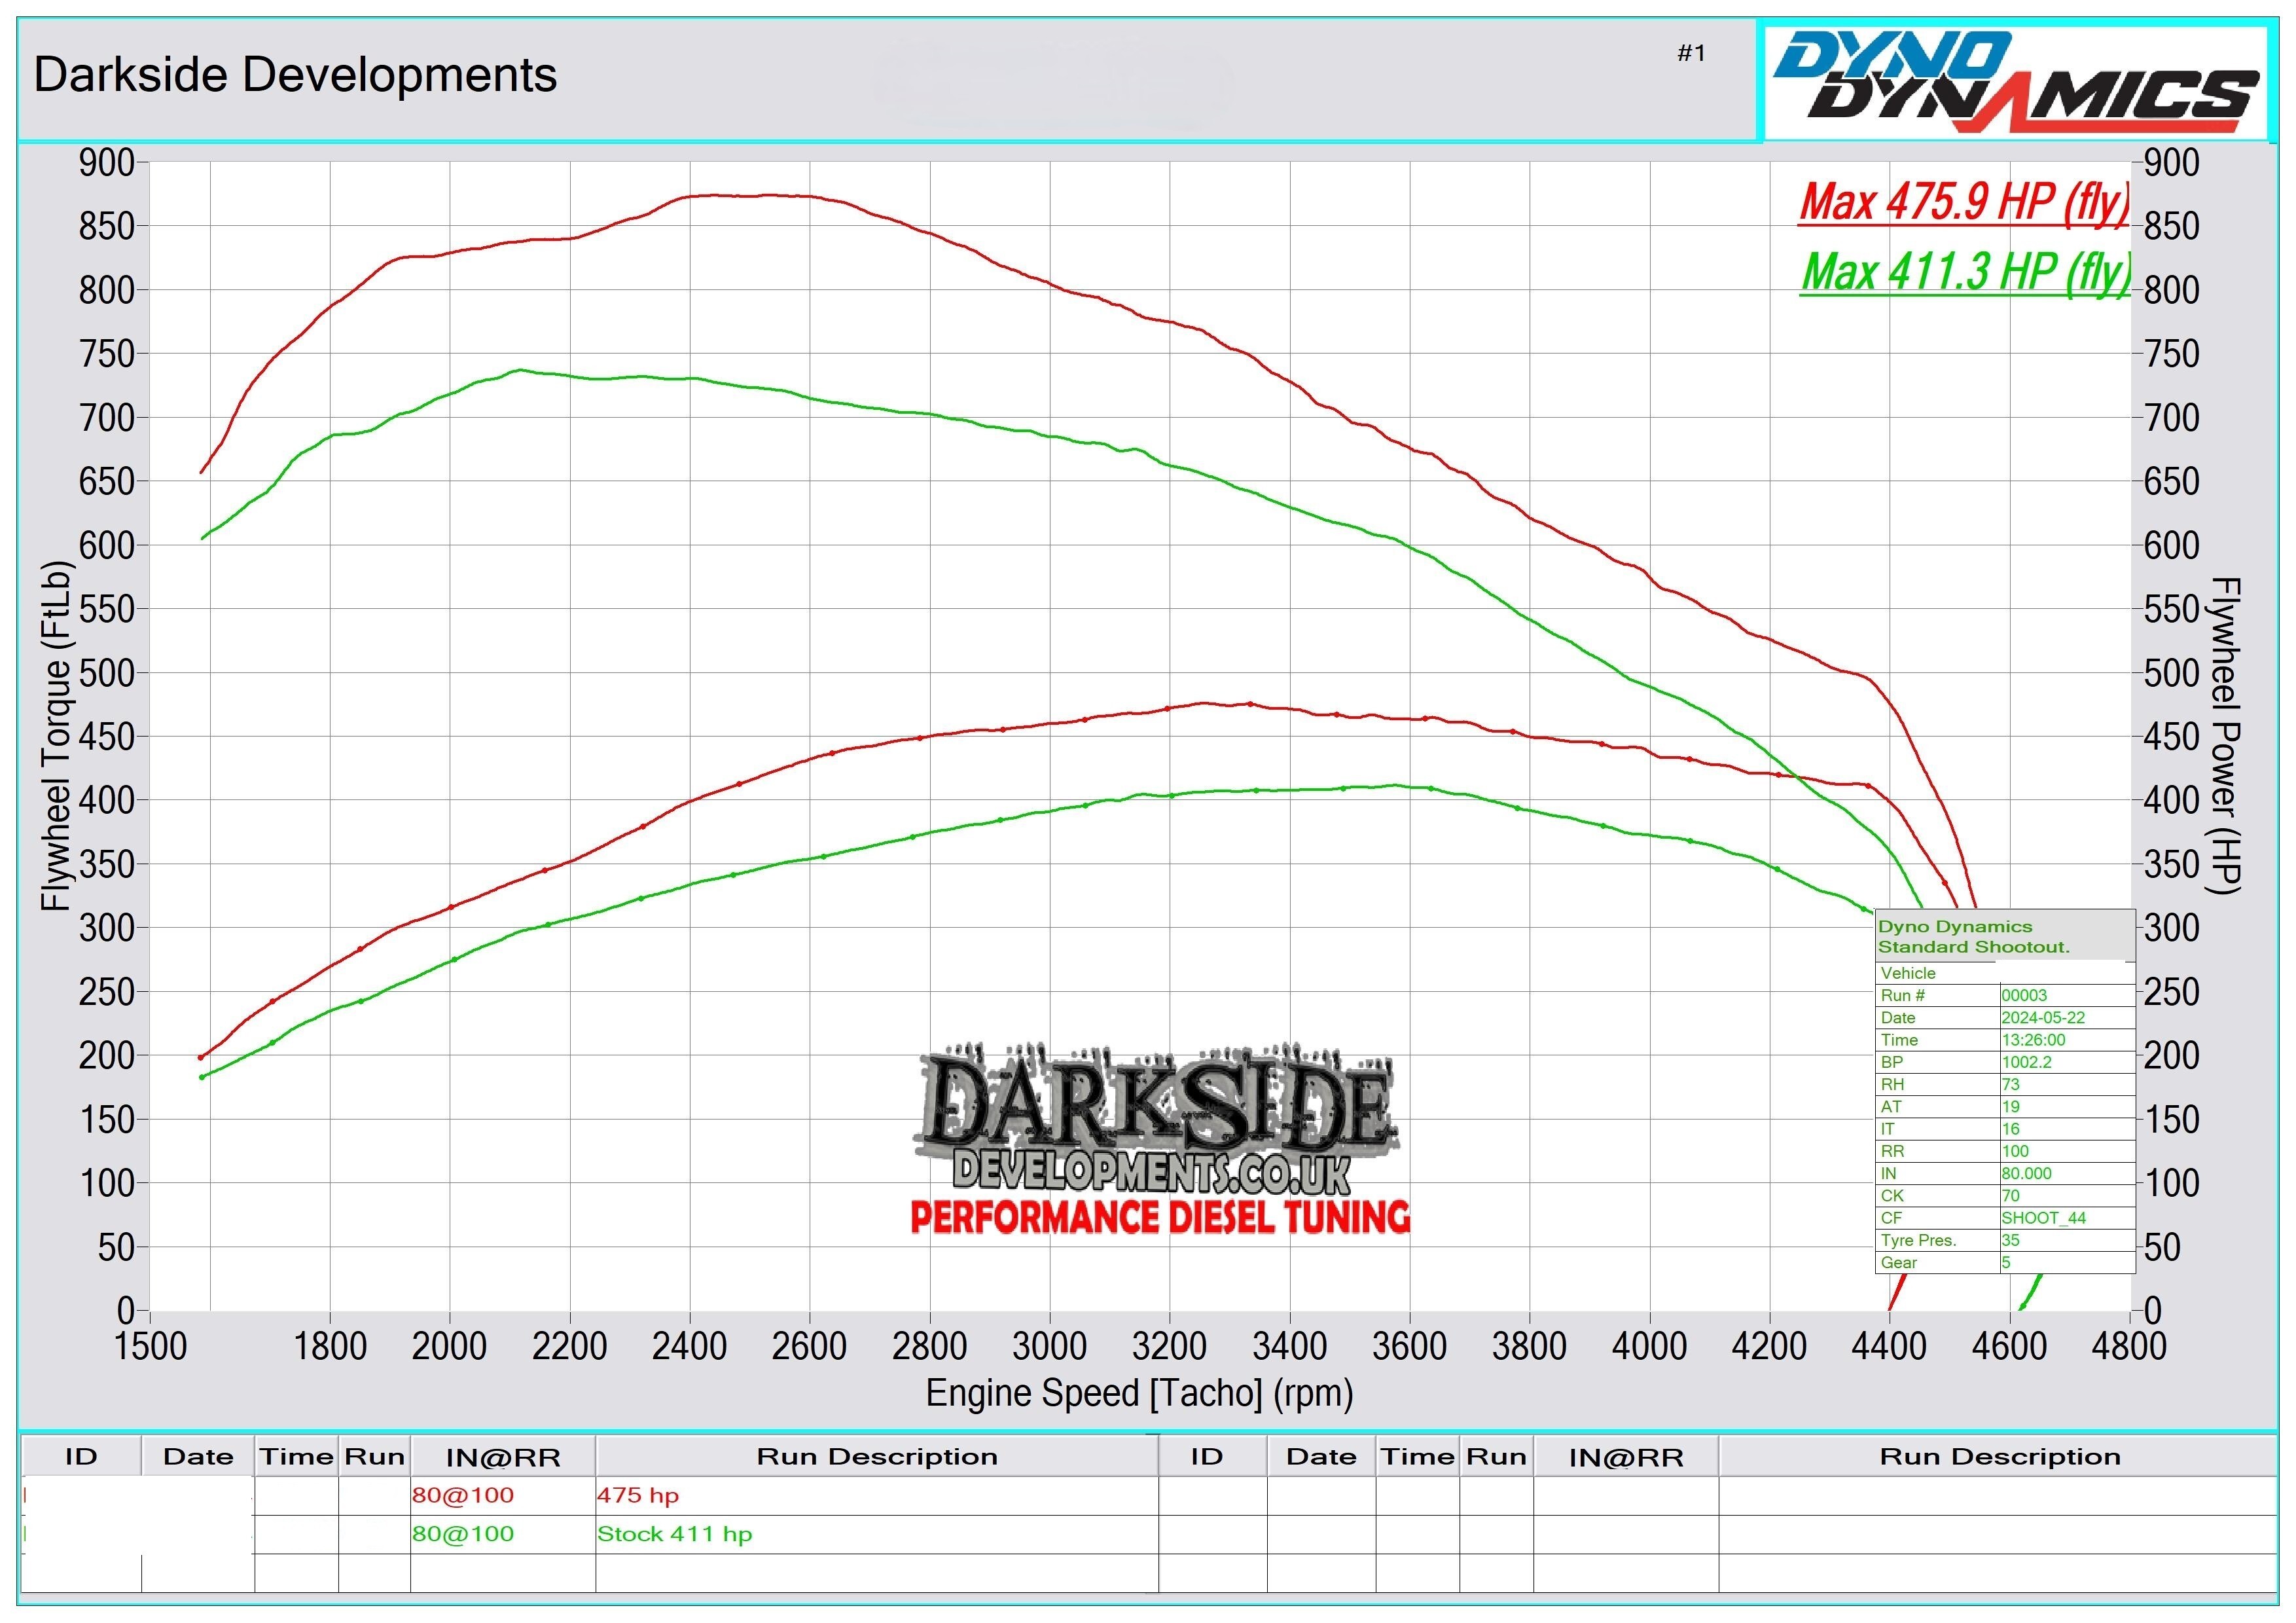Screen dimensions: 2296x1623
Task: Select the 475 hp run description
Action: (x=638, y=1496)
